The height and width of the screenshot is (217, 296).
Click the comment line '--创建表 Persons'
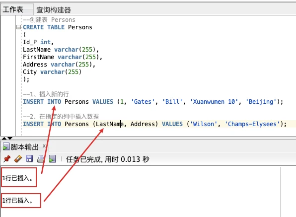[49, 20]
